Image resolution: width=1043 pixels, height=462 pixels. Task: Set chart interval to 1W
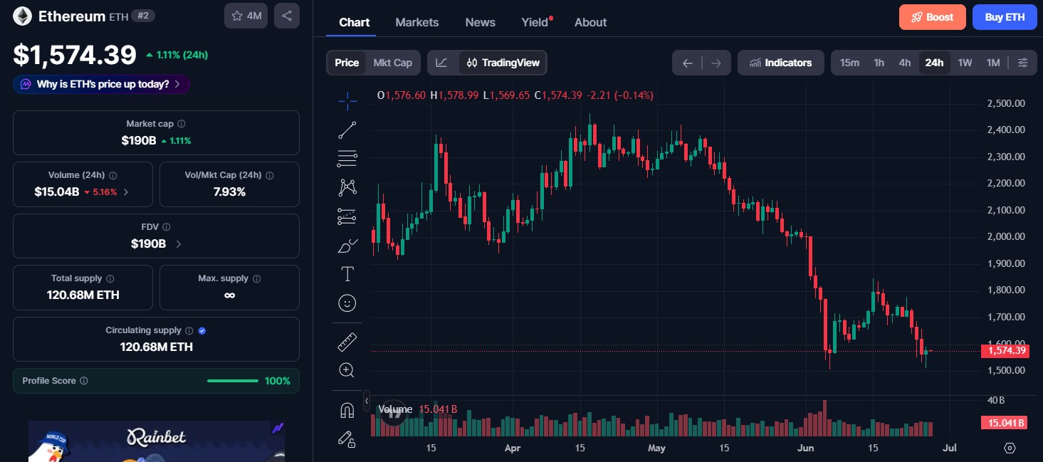pyautogui.click(x=965, y=63)
